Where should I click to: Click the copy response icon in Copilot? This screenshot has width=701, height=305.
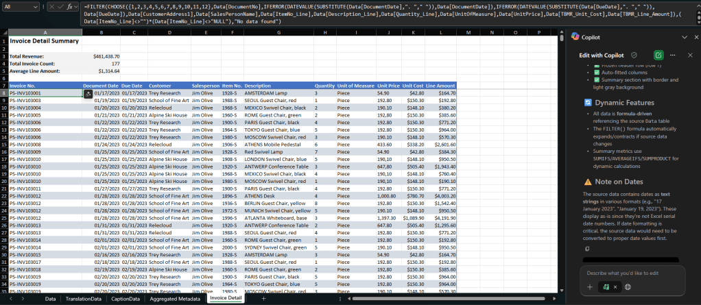coord(587,249)
